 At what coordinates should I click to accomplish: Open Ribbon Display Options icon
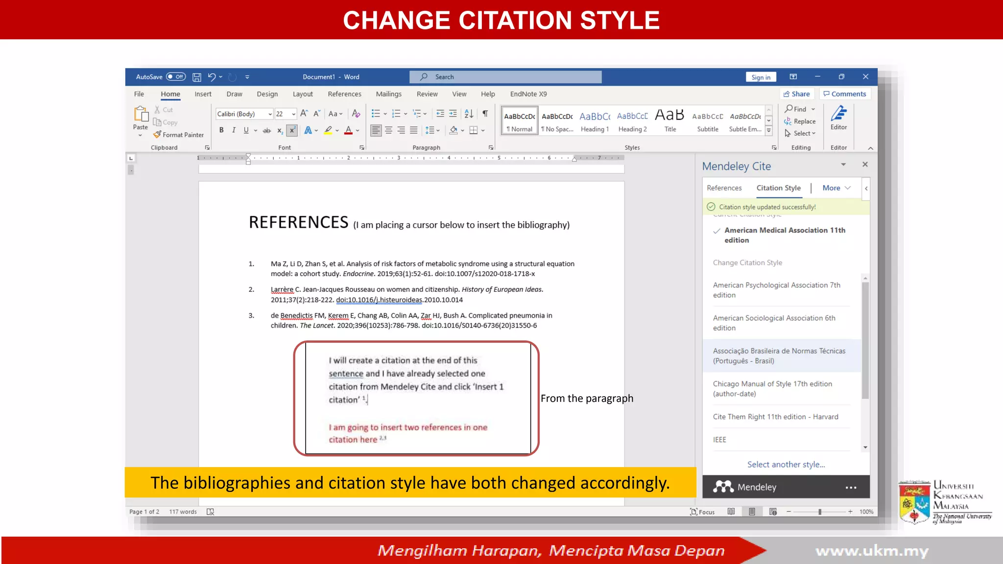coord(793,77)
